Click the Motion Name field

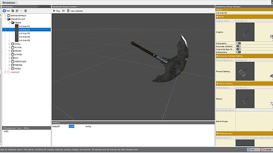coord(254,88)
